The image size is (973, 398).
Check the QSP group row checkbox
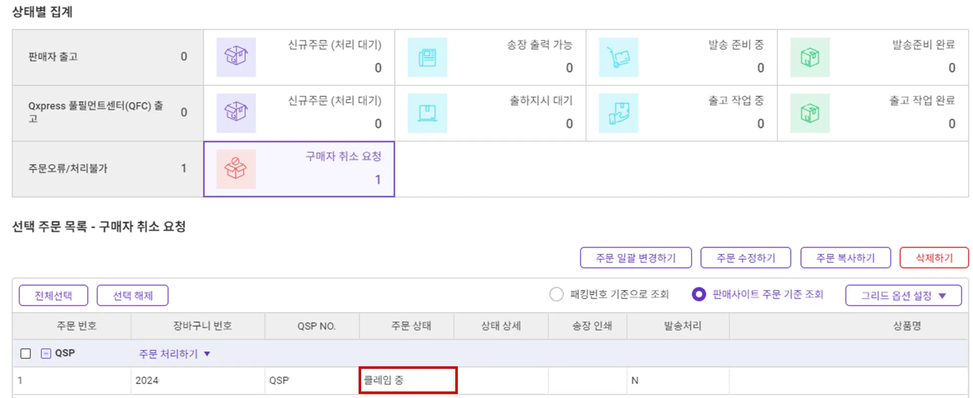pyautogui.click(x=26, y=354)
